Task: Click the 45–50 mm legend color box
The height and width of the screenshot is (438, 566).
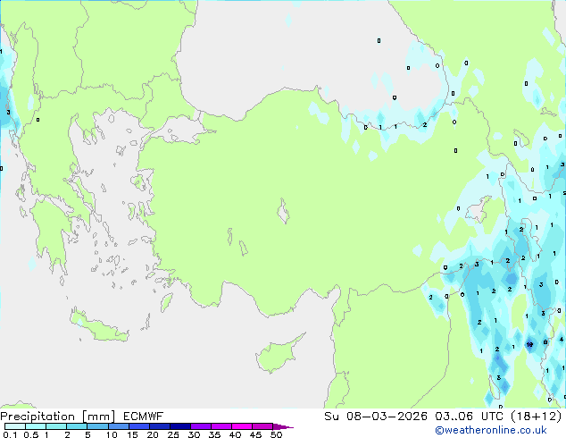Action: (262, 426)
